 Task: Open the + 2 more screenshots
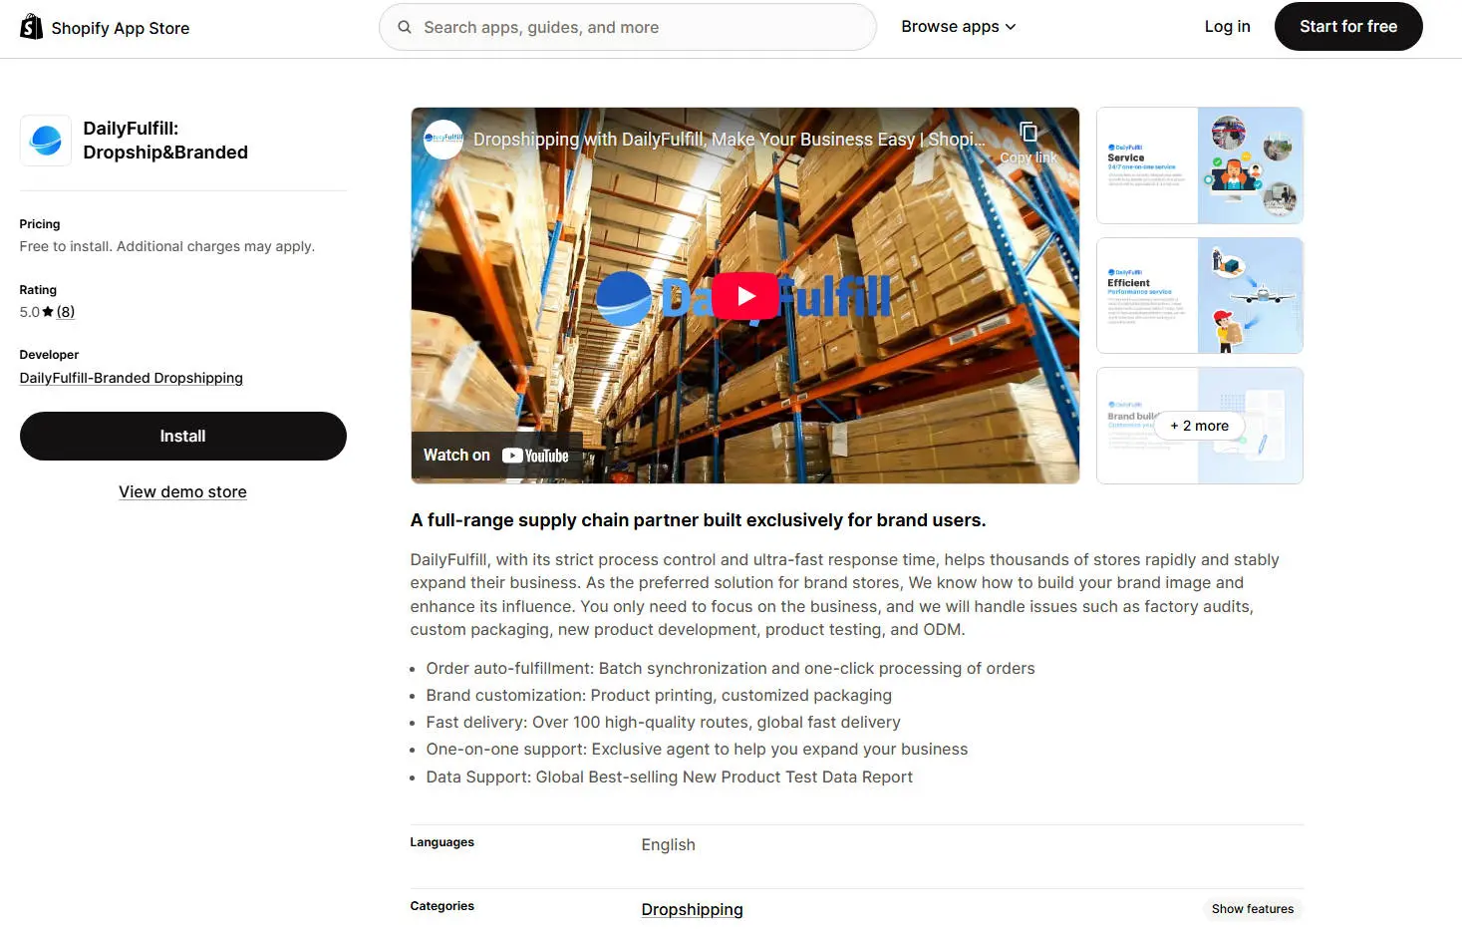1200,426
